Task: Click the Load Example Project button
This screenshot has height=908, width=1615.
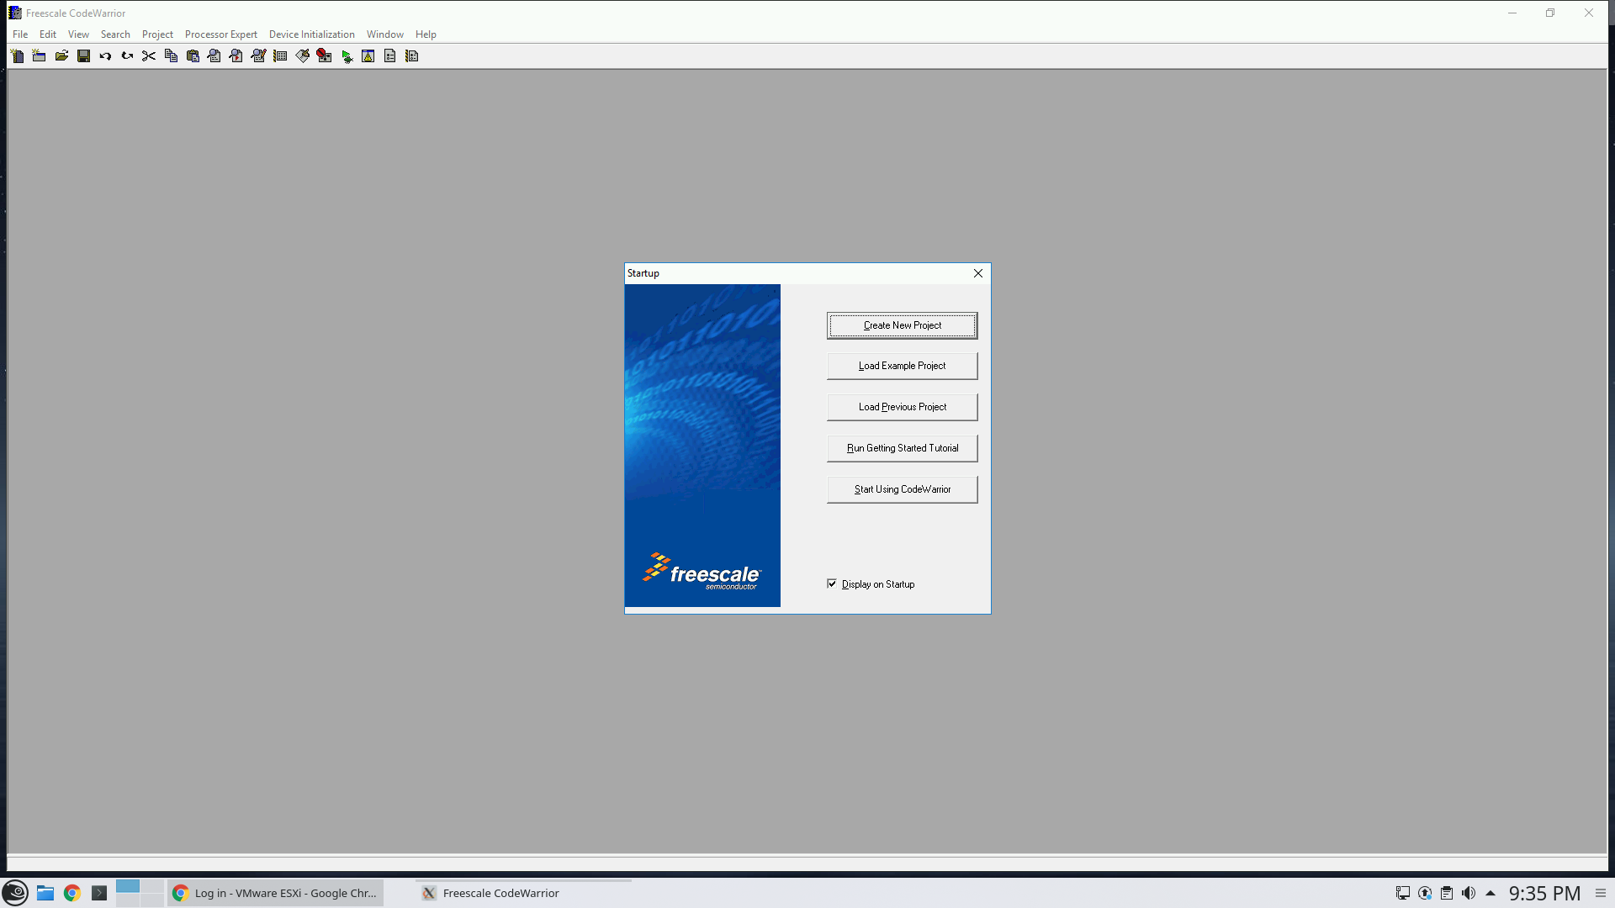Action: point(903,366)
